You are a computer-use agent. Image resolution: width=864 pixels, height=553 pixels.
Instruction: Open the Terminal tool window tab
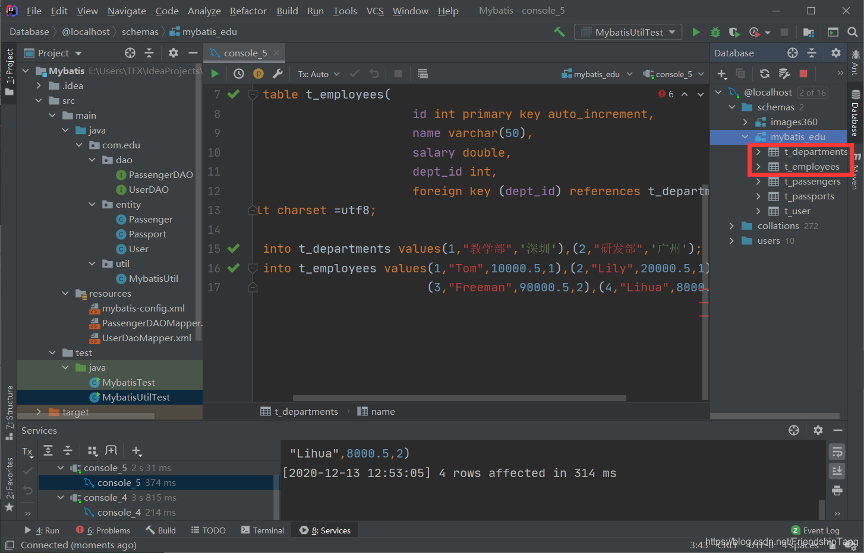point(263,530)
